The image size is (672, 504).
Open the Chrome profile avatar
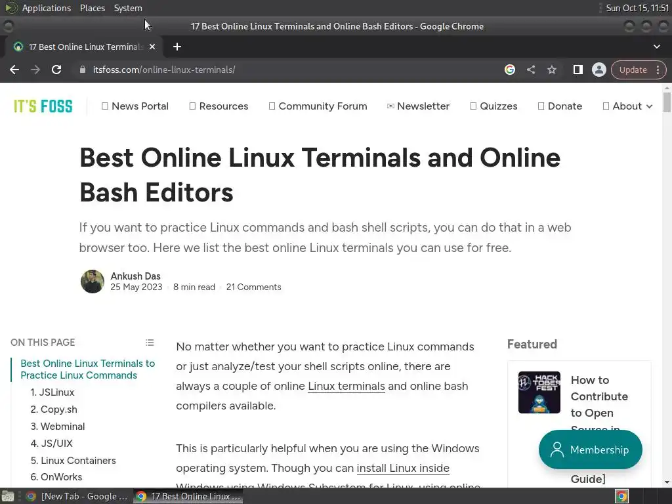tap(598, 70)
